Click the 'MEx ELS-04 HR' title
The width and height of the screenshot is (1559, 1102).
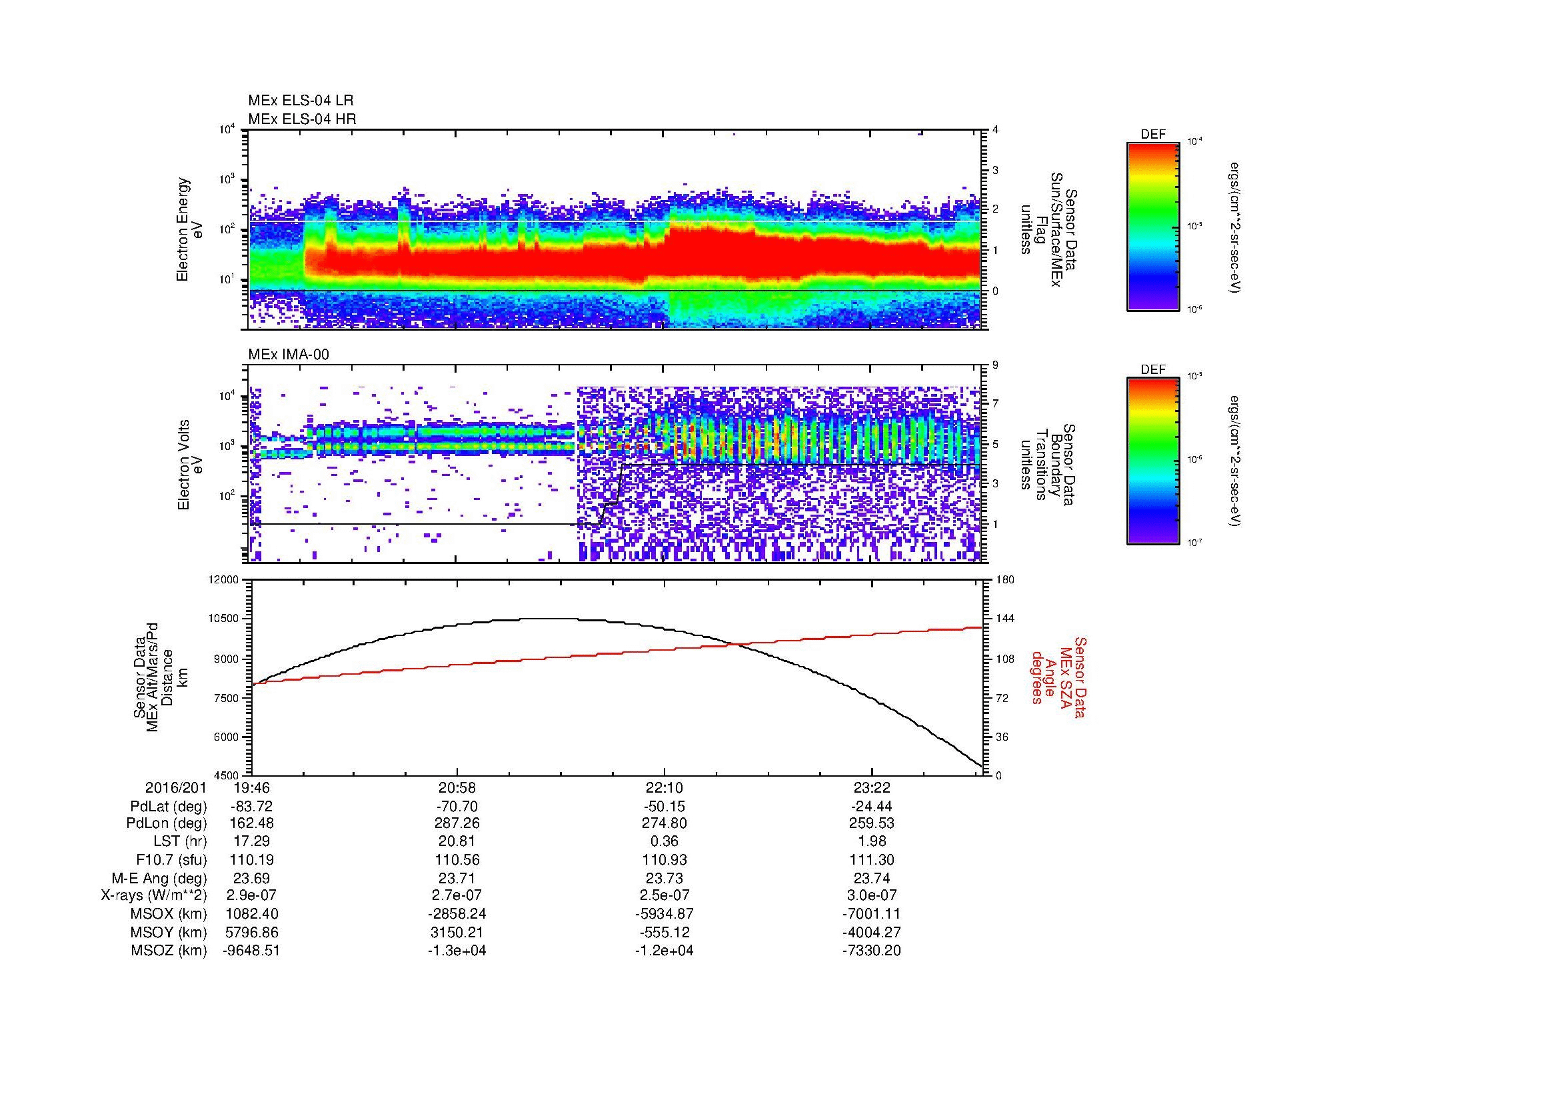pyautogui.click(x=302, y=119)
